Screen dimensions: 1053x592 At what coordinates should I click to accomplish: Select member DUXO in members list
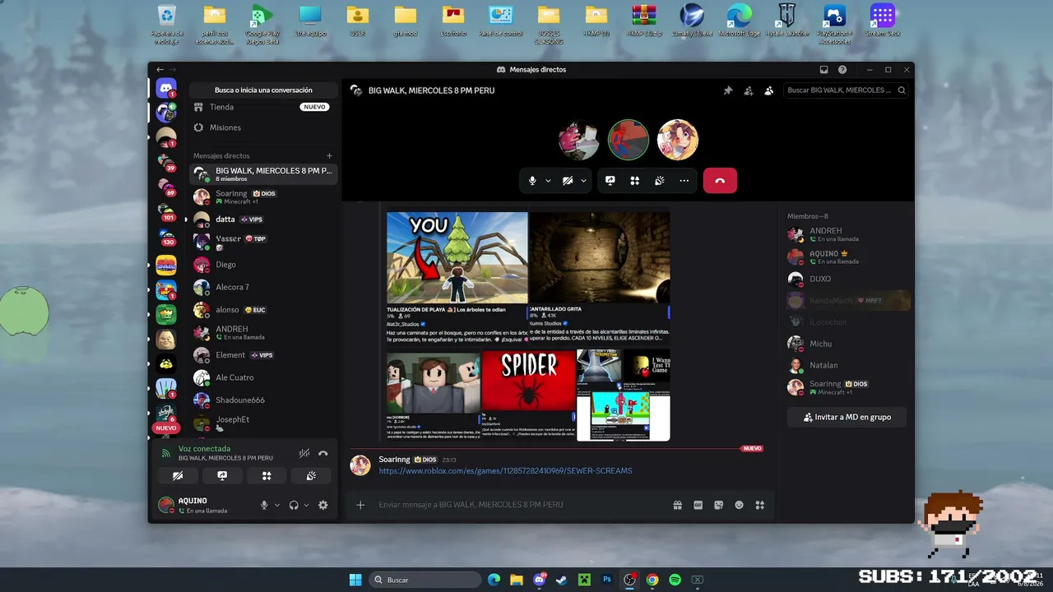click(x=847, y=279)
